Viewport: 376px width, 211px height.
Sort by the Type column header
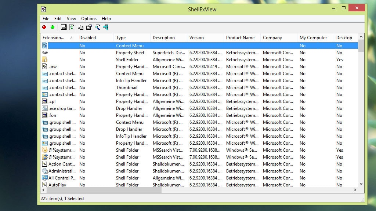pyautogui.click(x=132, y=38)
